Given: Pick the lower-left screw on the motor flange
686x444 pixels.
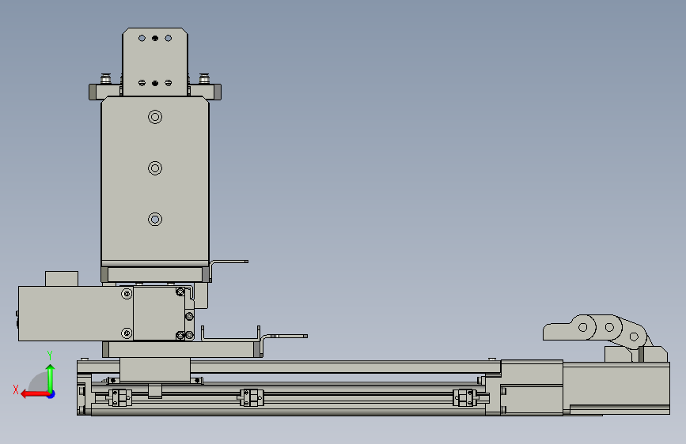Looking at the screenshot, I should pyautogui.click(x=127, y=333).
